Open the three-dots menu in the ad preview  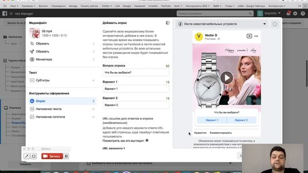pyautogui.click(x=256, y=36)
